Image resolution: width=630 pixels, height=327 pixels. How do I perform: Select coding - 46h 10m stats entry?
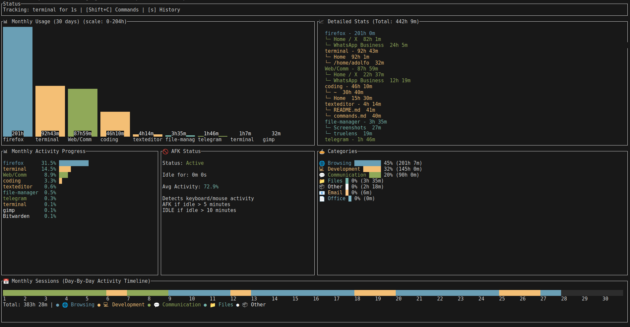[348, 87]
